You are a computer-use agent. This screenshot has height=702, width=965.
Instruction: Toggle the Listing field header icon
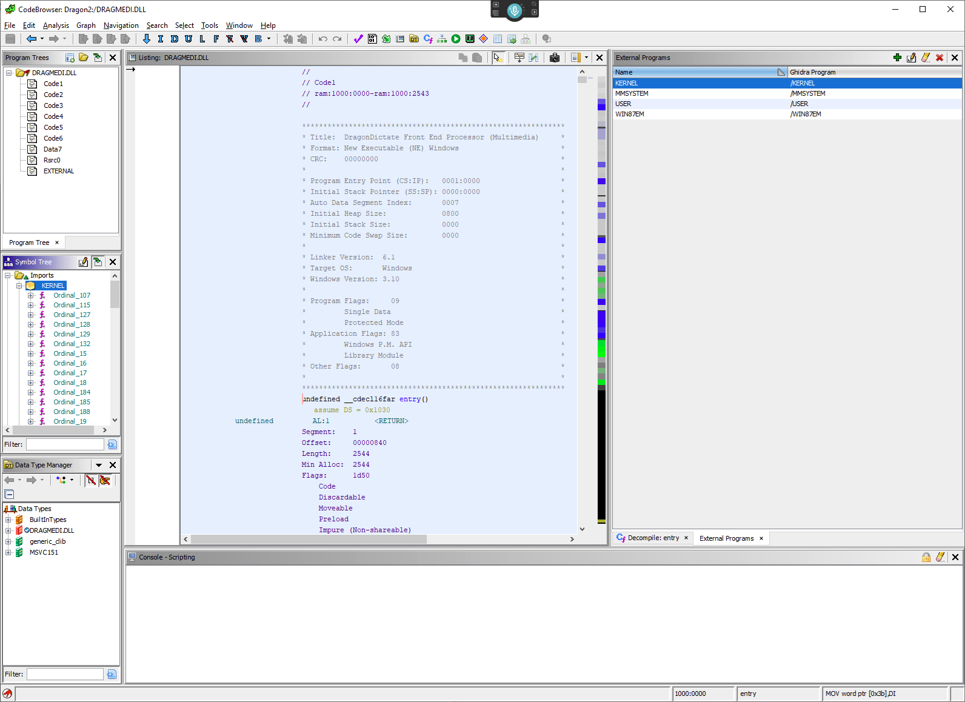(x=519, y=58)
